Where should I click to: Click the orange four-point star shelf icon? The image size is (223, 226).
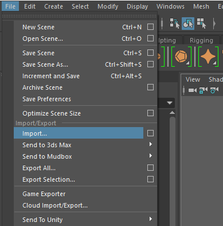pyautogui.click(x=208, y=56)
